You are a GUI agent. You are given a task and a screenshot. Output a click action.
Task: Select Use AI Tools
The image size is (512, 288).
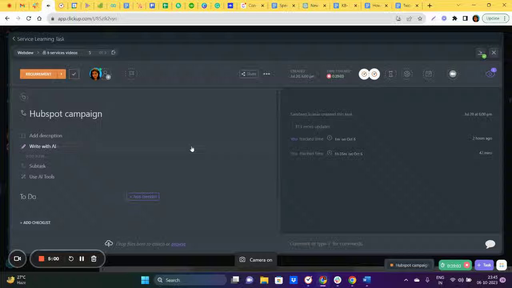pos(42,177)
